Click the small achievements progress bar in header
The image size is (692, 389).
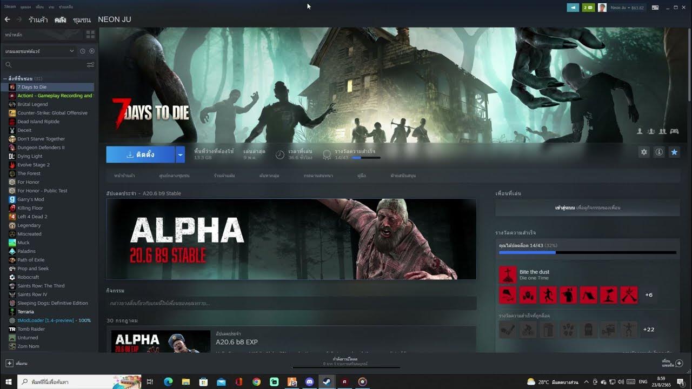366,158
